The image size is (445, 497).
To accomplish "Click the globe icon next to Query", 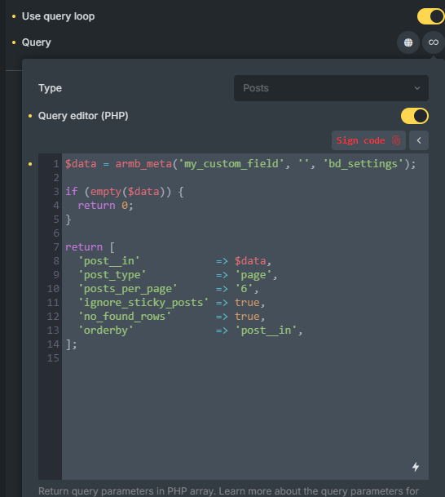I will click(408, 42).
